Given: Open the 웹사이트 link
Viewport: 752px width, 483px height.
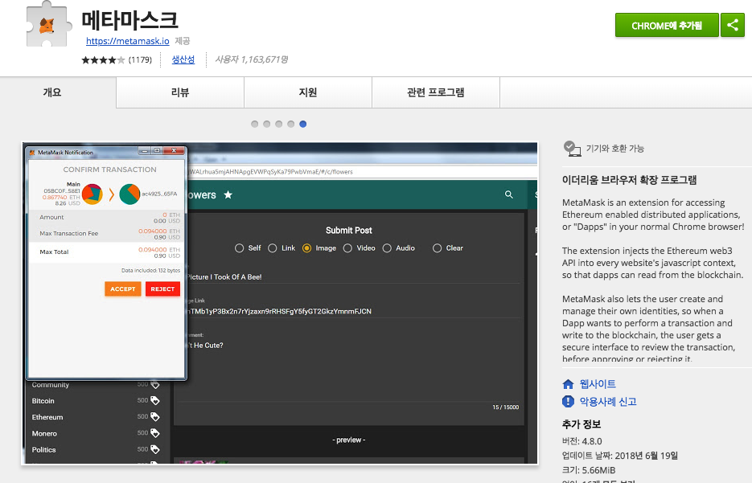Looking at the screenshot, I should click(x=598, y=384).
